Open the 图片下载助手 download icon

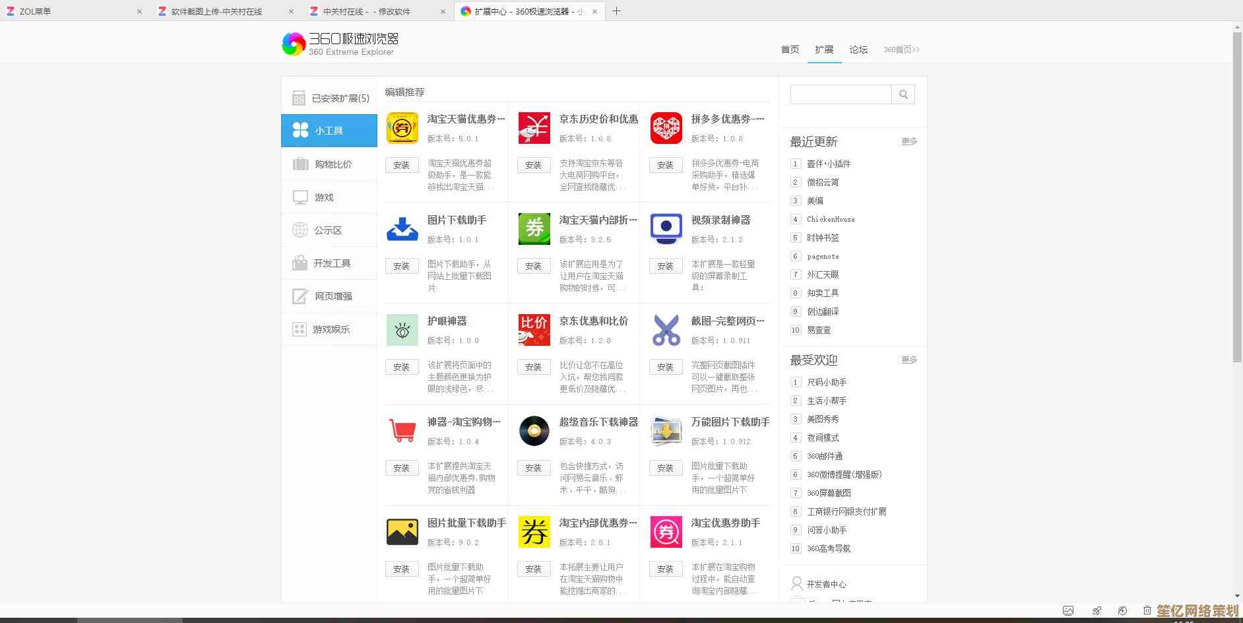[x=402, y=229]
